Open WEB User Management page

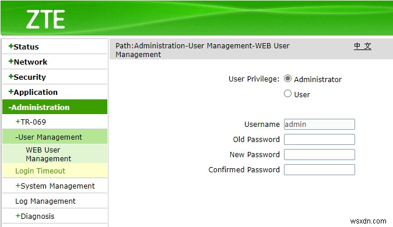click(x=55, y=154)
